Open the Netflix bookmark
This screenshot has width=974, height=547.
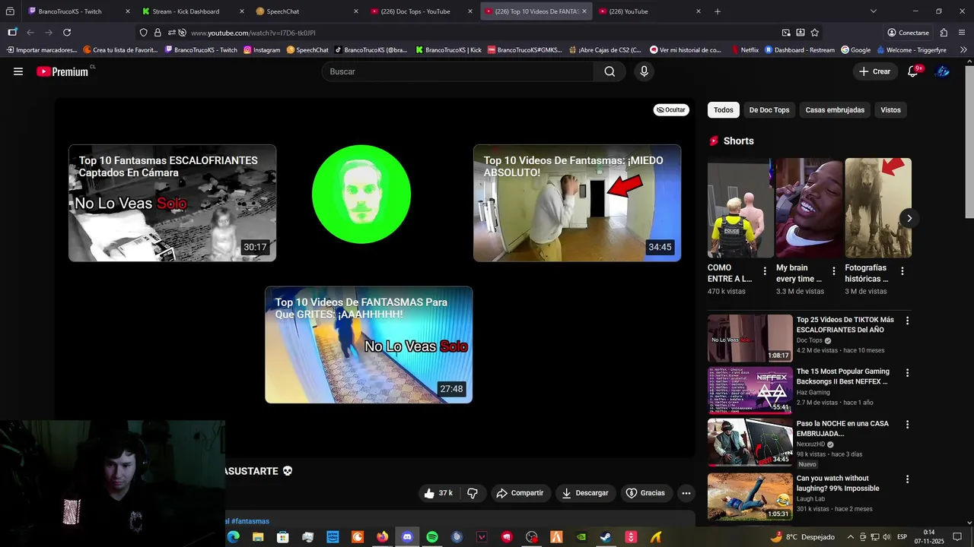(x=745, y=49)
